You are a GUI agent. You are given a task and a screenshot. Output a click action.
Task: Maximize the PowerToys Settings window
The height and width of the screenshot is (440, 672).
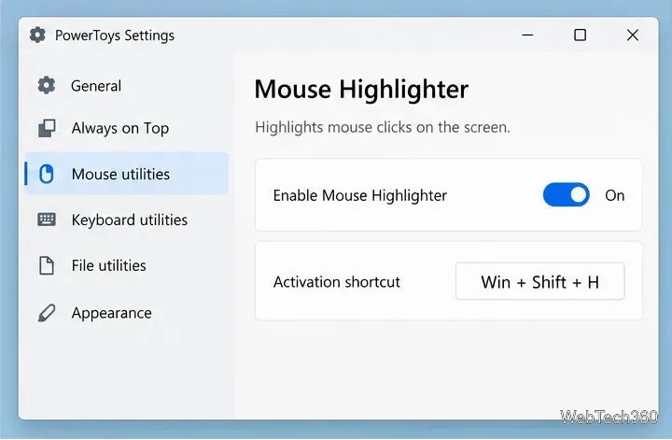(x=580, y=35)
